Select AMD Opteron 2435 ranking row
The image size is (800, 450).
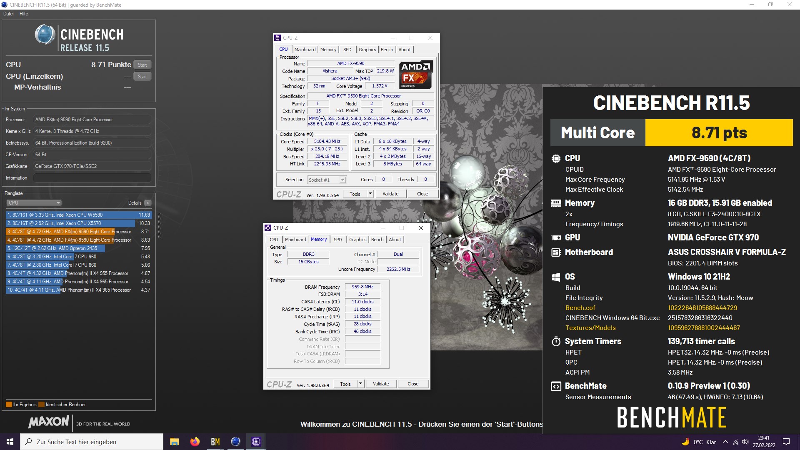click(79, 248)
